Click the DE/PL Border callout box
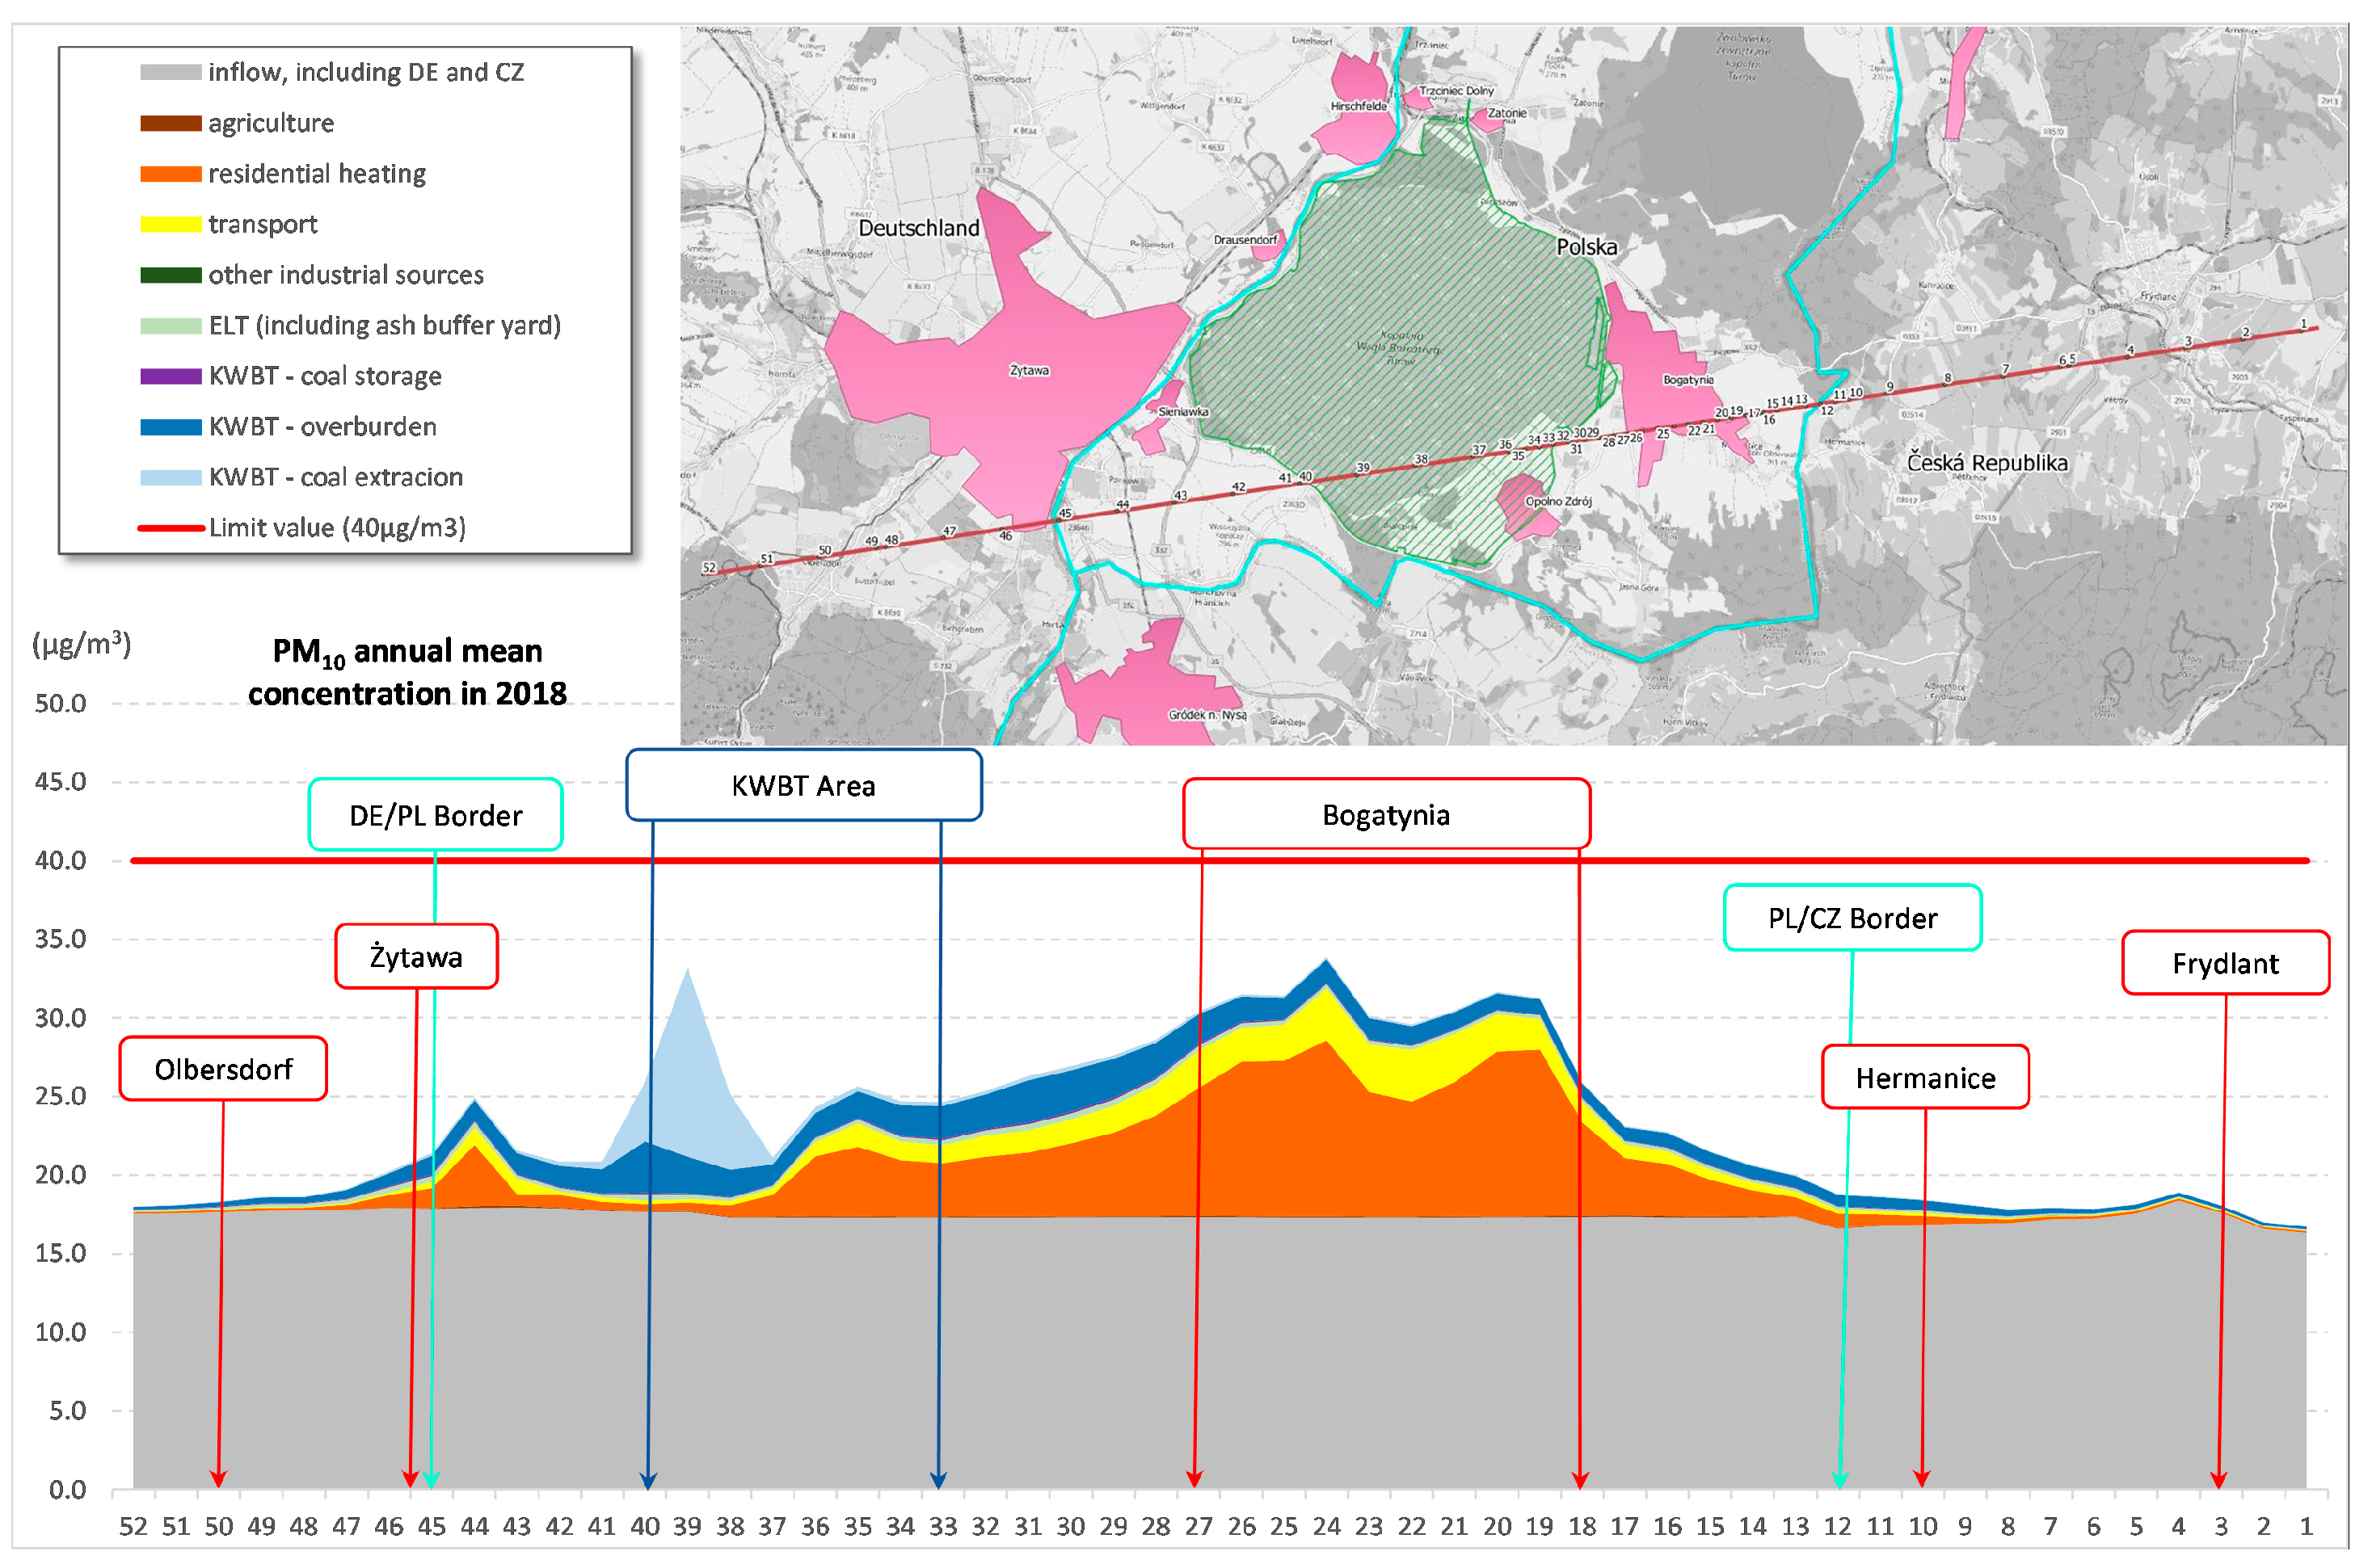Screen dimensions: 2372x1568 coord(435,816)
